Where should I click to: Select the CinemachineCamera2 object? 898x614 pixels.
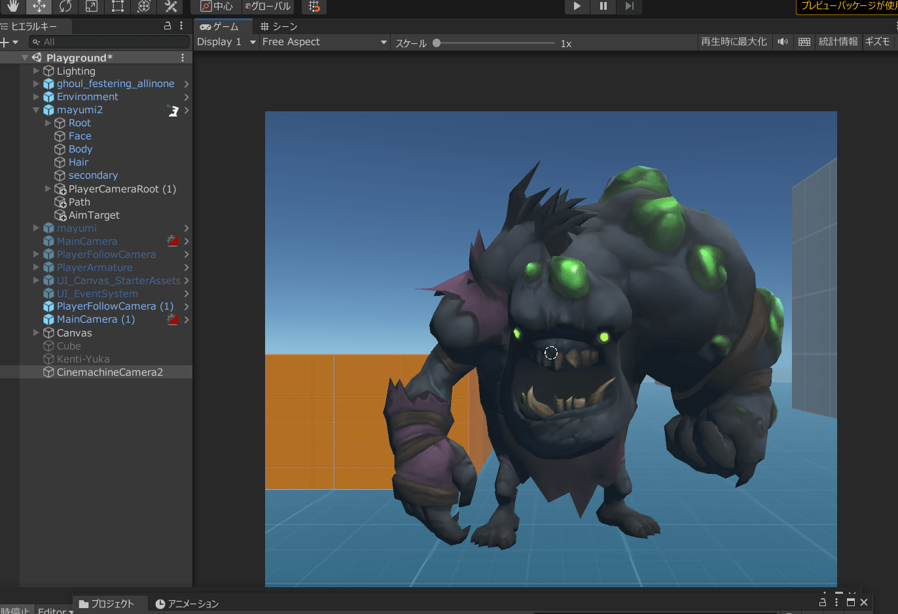109,372
